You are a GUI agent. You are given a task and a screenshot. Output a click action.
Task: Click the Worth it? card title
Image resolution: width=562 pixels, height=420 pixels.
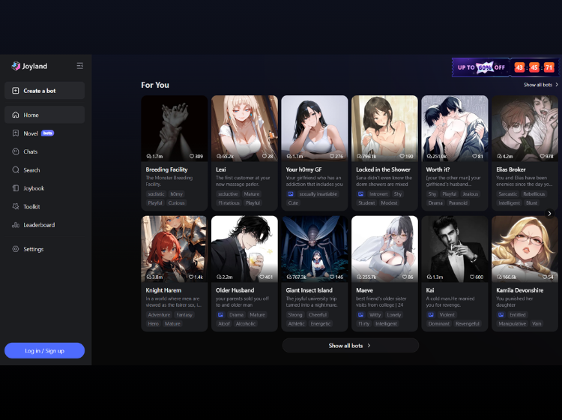tap(438, 169)
